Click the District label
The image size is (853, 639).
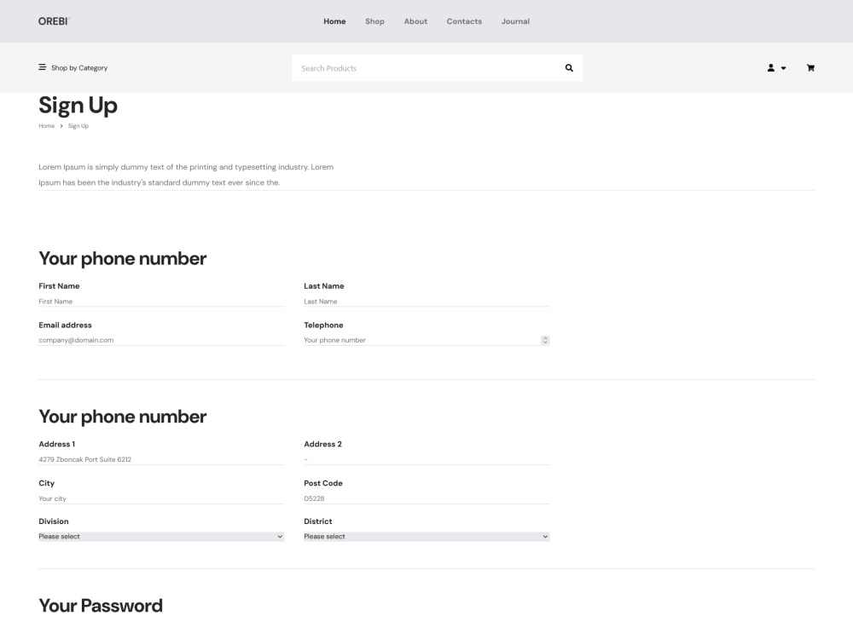point(317,521)
